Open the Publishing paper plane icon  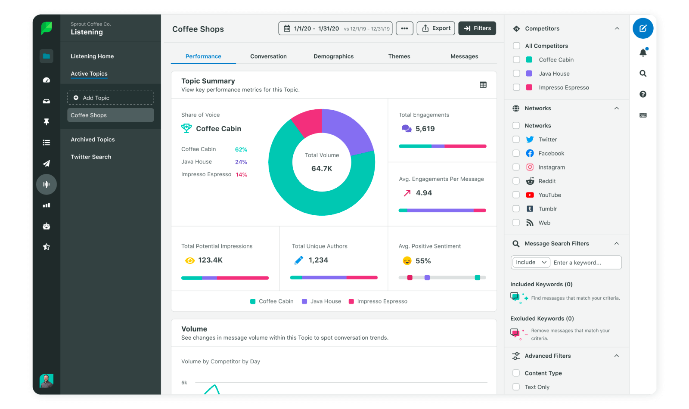(46, 163)
